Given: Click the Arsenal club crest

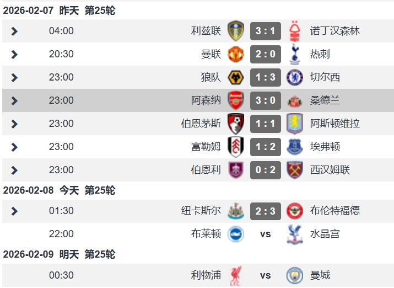Looking at the screenshot, I should (x=236, y=100).
